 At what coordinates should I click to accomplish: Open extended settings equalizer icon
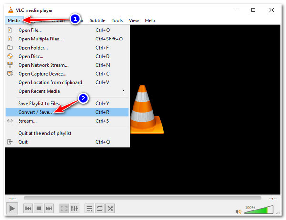click(x=74, y=209)
